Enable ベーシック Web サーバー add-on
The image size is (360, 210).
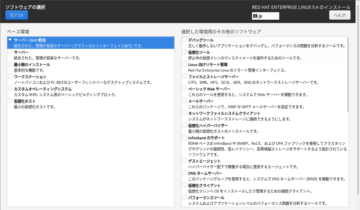pyautogui.click(x=184, y=88)
